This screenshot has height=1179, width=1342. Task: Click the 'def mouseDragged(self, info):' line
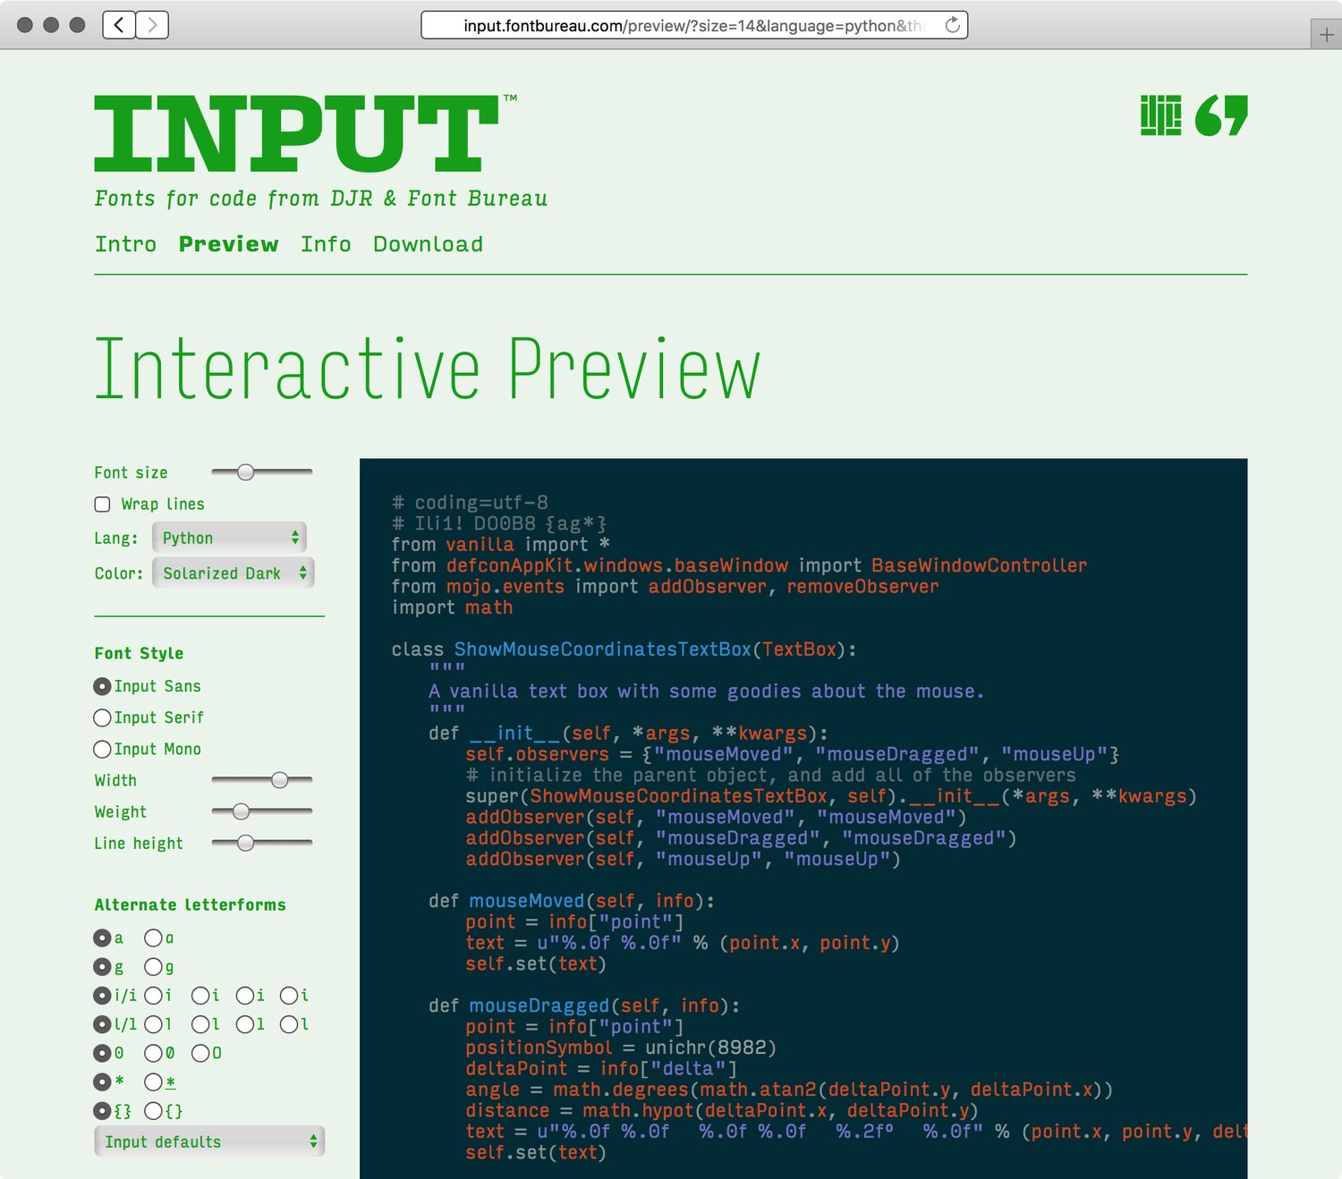click(584, 1005)
